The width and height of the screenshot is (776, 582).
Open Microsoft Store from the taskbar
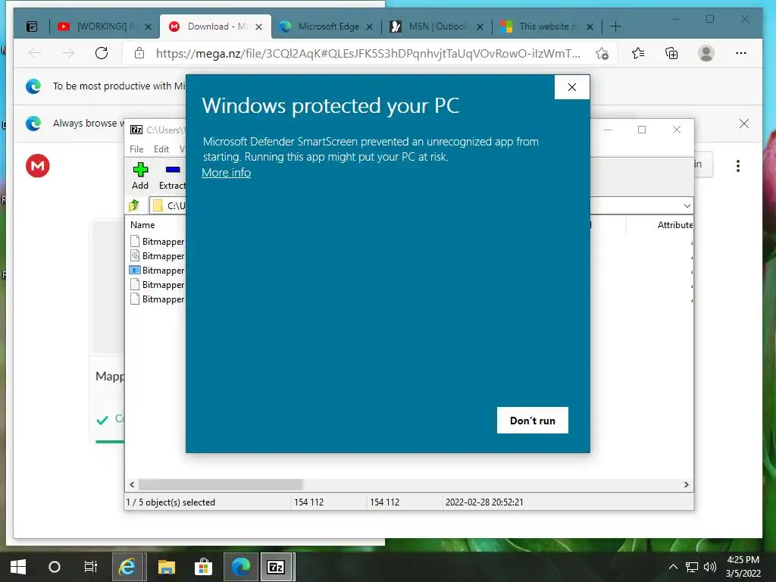(203, 567)
